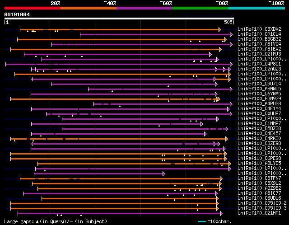Click the UniRef100_C4RK30 label
Screen dimensions: 289x225
pos(259,139)
